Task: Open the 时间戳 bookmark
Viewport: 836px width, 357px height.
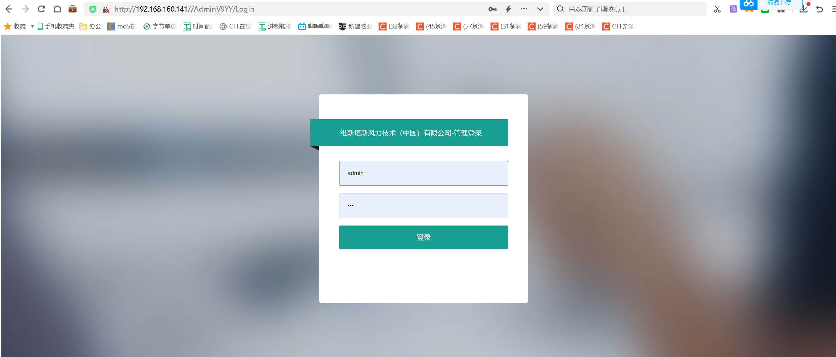Action: pos(197,26)
